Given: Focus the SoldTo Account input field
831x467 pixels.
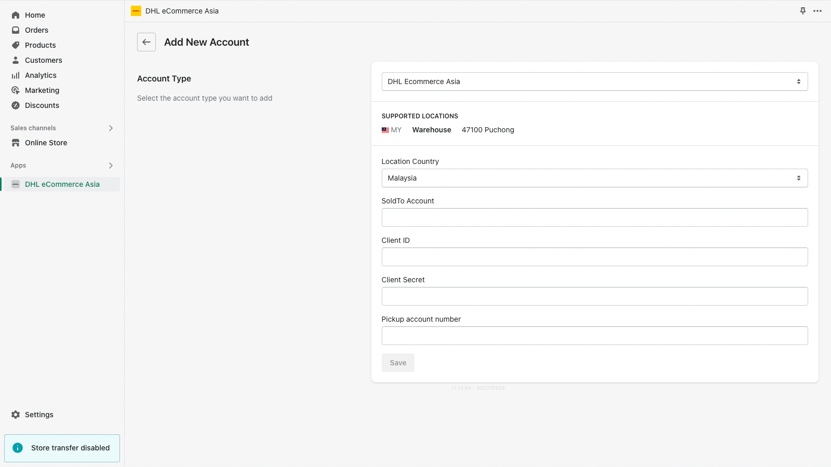Looking at the screenshot, I should (595, 217).
